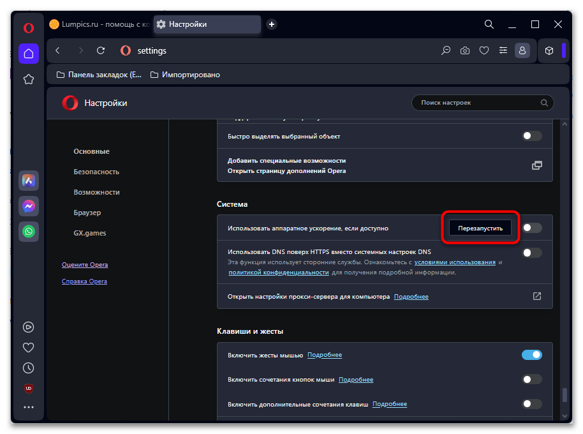Open 'условиями использования' link
The image size is (583, 434).
(x=455, y=262)
